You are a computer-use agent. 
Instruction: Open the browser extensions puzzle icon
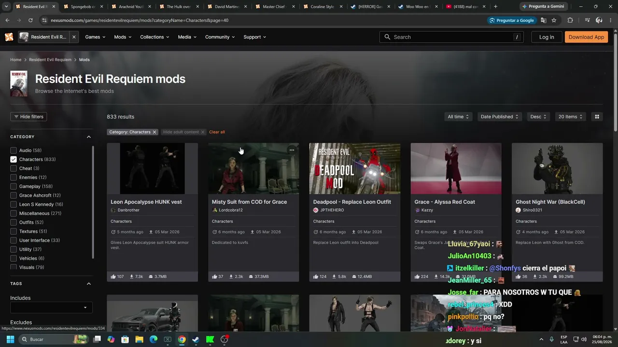click(x=570, y=20)
